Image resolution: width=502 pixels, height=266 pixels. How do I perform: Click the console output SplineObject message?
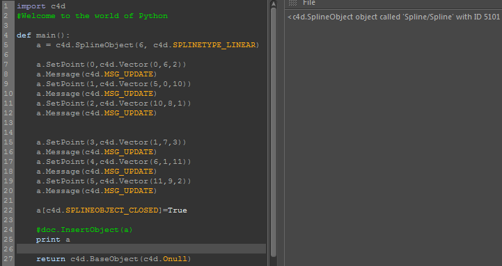394,17
